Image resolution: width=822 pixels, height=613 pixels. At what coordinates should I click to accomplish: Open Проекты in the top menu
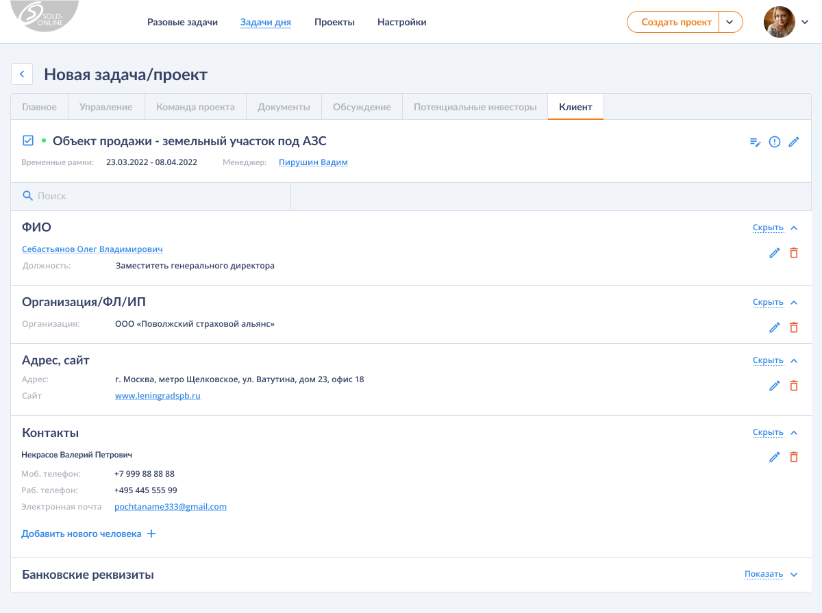coord(334,22)
